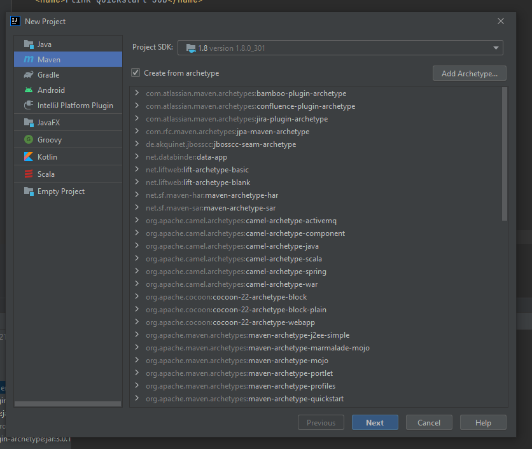Select the JavaFX project type
The image size is (532, 449).
[68, 122]
